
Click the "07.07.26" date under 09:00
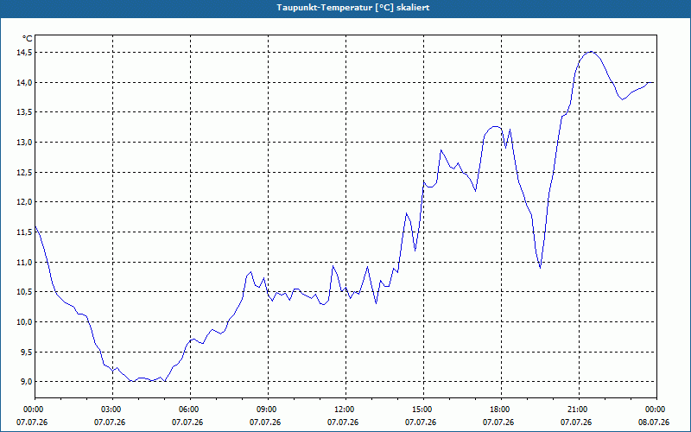[x=265, y=422]
